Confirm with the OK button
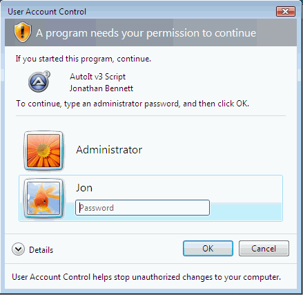Viewport: 303px width, 295px height. click(208, 249)
